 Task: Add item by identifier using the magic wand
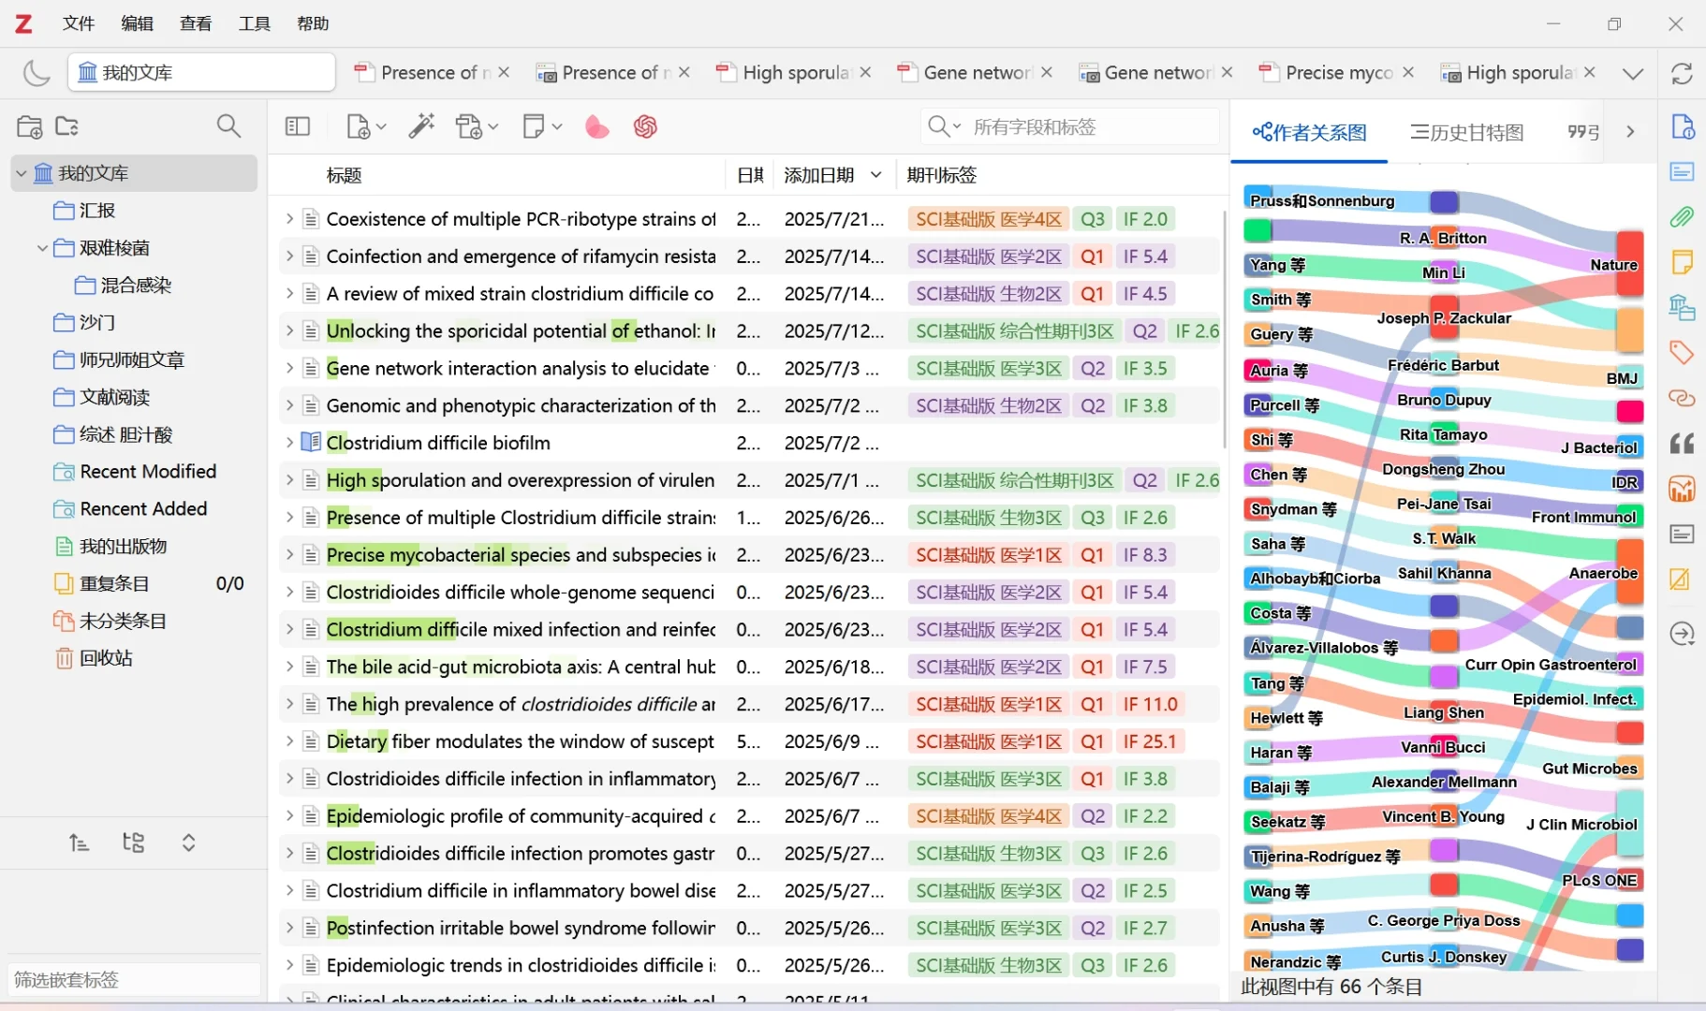(422, 126)
